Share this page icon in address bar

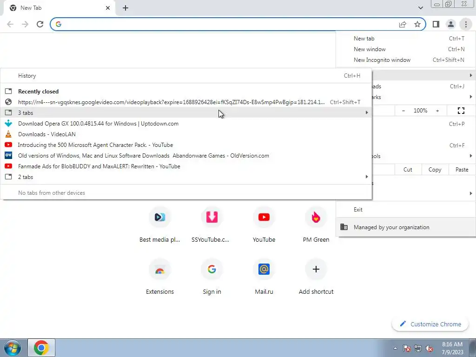(x=403, y=24)
